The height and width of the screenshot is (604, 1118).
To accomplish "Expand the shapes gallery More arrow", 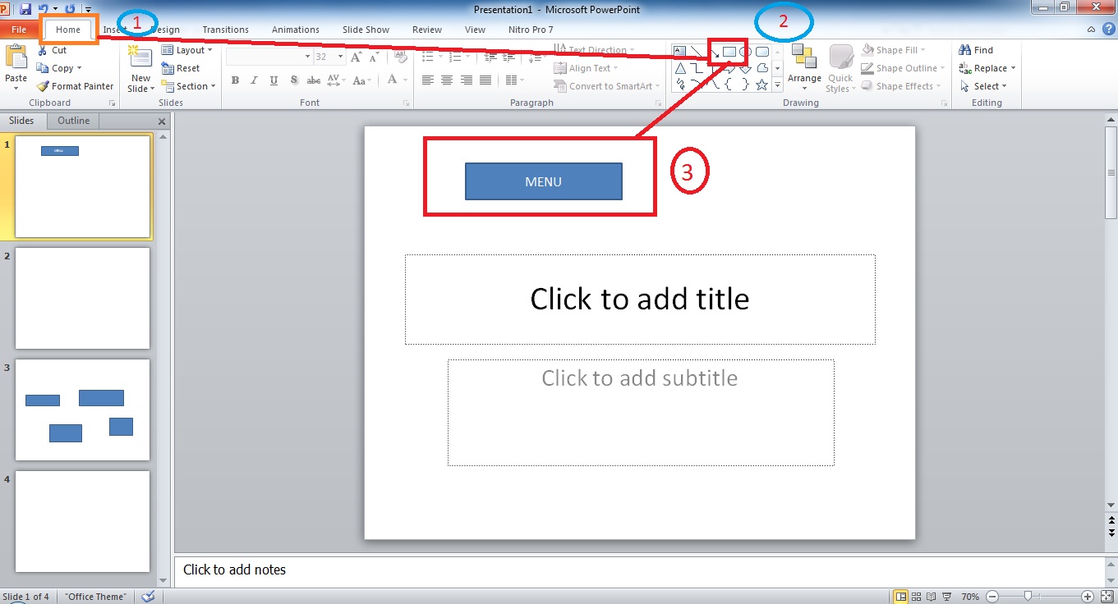I will (x=777, y=85).
